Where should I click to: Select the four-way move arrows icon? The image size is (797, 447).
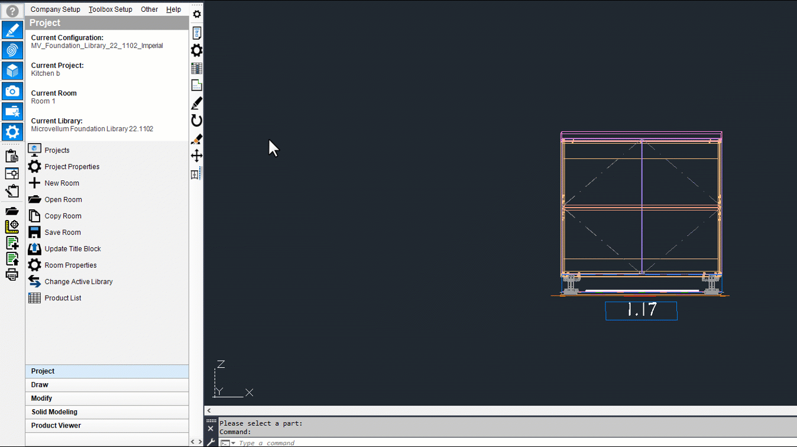click(x=197, y=156)
